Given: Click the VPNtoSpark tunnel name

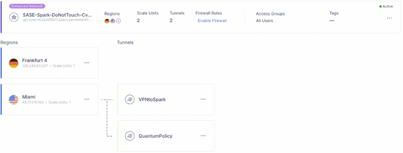Looking at the screenshot, I should click(x=152, y=99).
